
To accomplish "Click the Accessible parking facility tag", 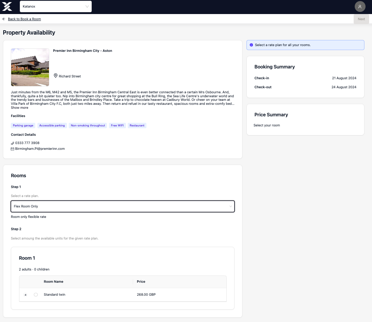I will (x=52, y=125).
